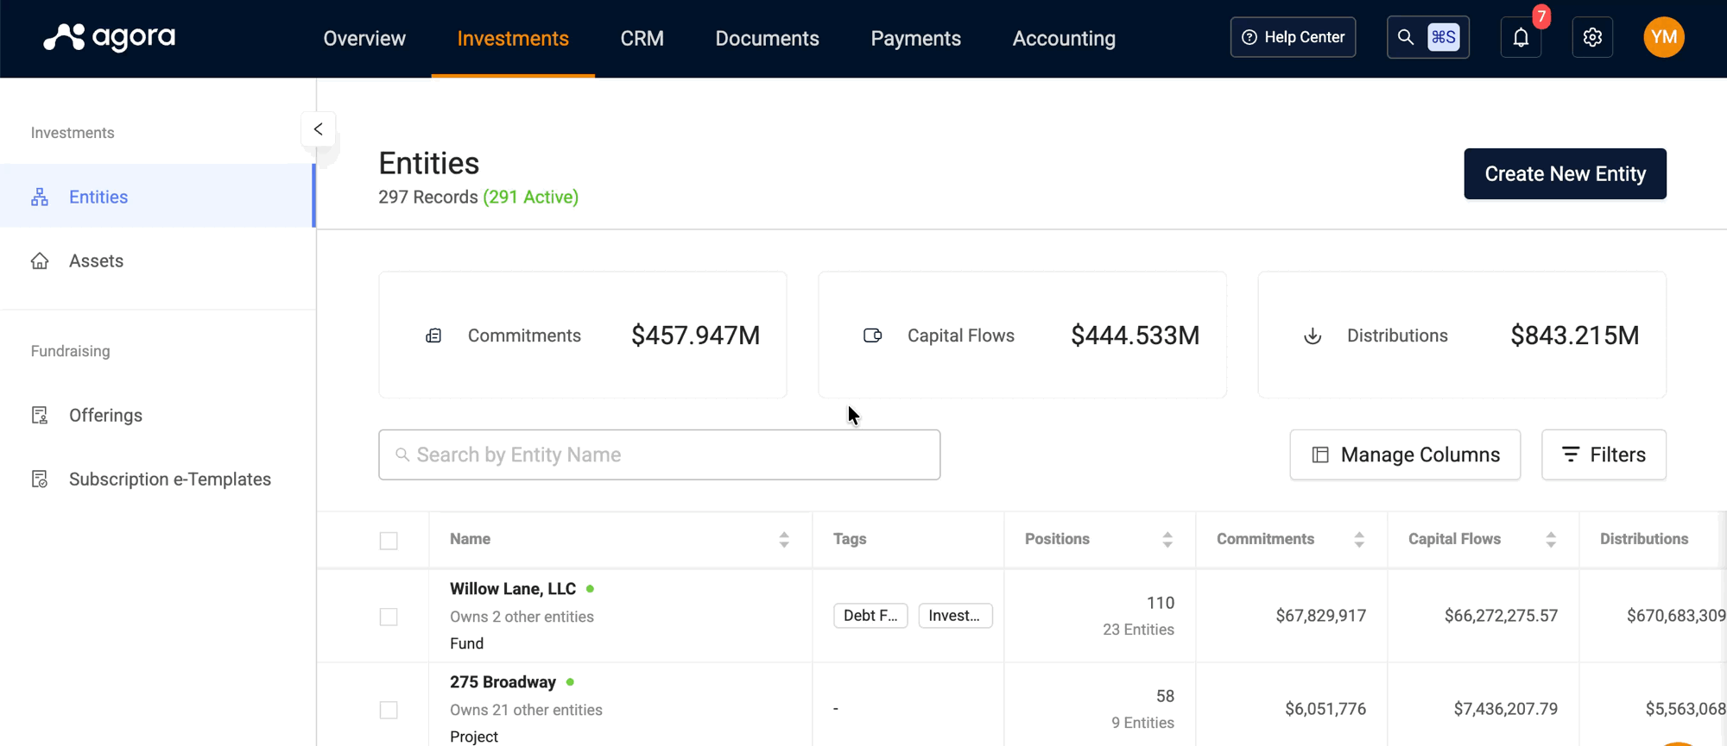The height and width of the screenshot is (746, 1727).
Task: Check the 275 Broadway row checkbox
Action: point(389,710)
